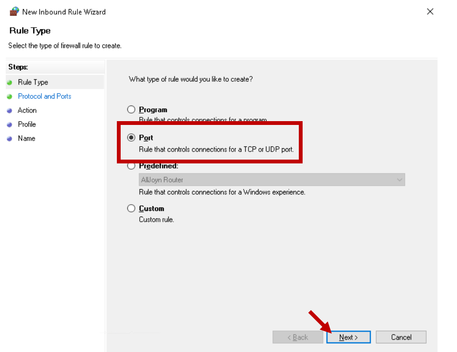Click the blue bullet beside Profile step
The height and width of the screenshot is (352, 457).
pos(9,124)
